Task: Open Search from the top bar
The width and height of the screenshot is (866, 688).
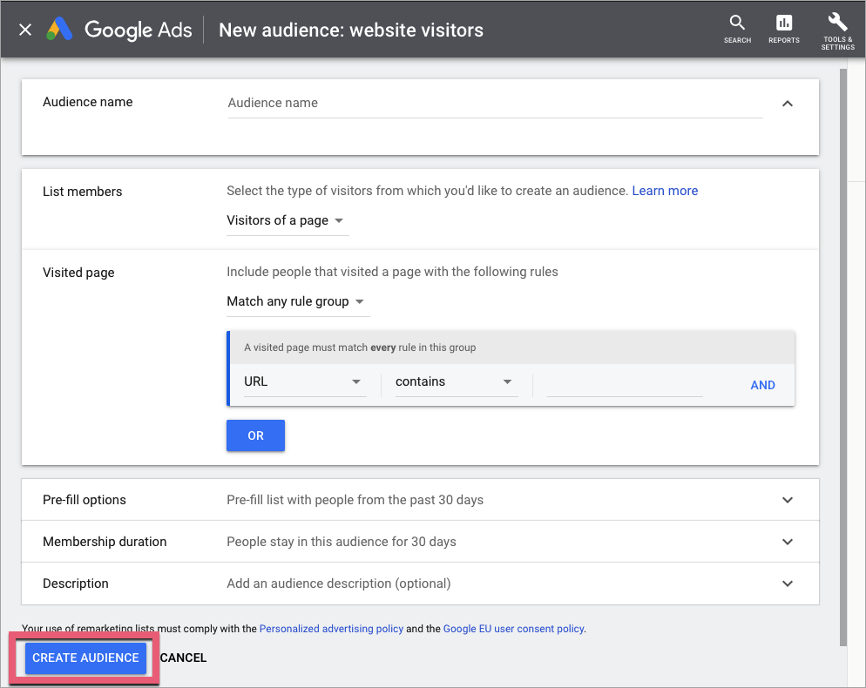Action: point(737,29)
